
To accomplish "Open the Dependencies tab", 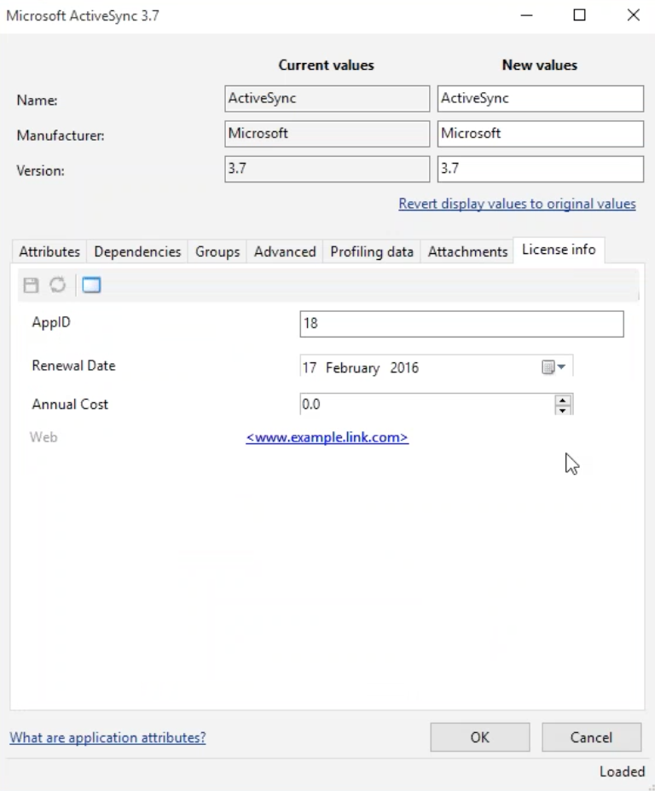I will pos(137,251).
